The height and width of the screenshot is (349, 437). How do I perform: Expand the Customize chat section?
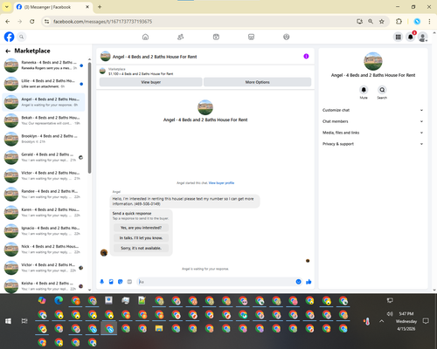[x=372, y=110]
